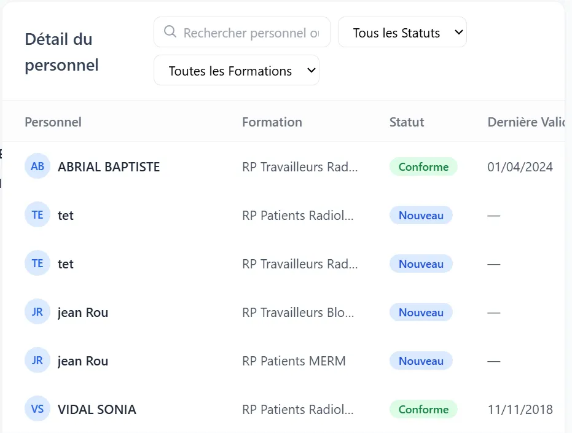The width and height of the screenshot is (572, 433).
Task: Sort by the Personnel column header
Action: 53,122
